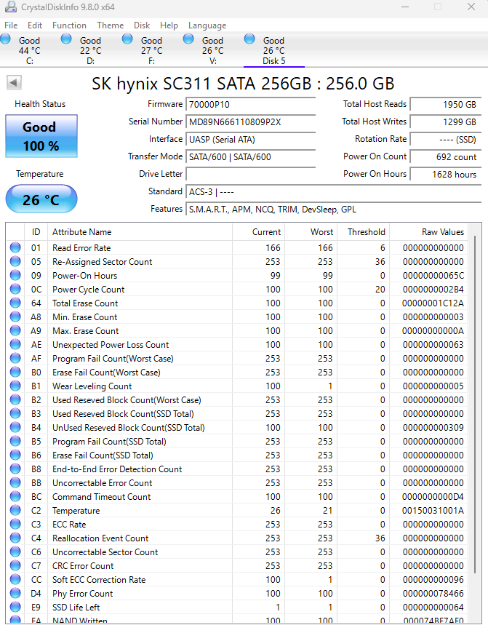Click the Transfer Mode field SATA/600

[x=251, y=156]
